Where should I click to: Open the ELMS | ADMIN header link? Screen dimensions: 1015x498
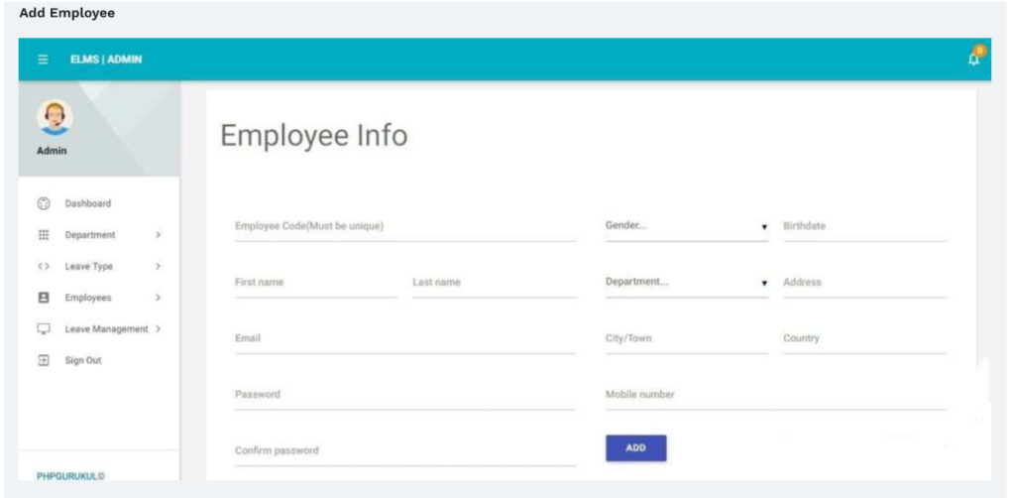pos(105,60)
